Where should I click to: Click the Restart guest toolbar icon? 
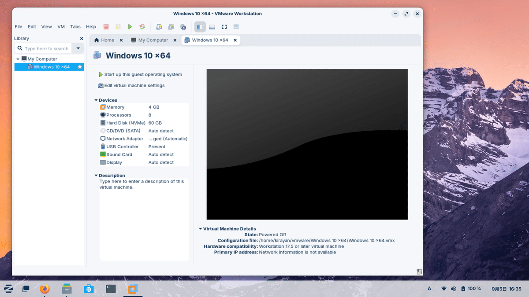coord(142,27)
